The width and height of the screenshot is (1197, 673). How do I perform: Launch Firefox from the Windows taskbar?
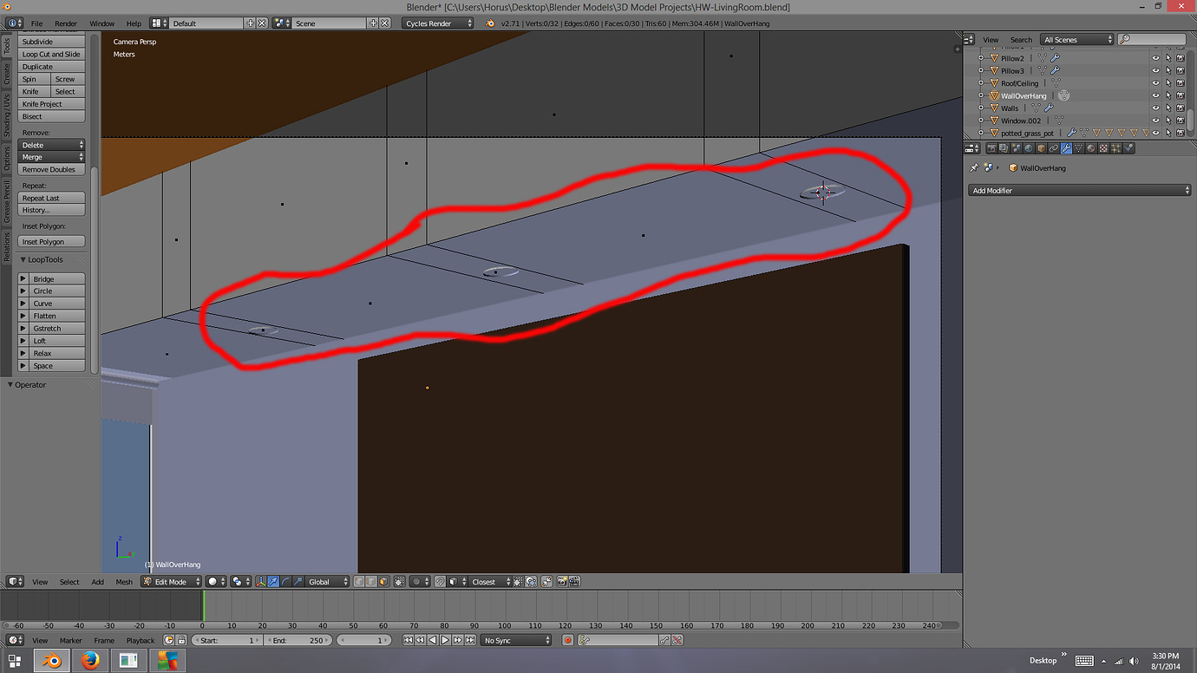tap(90, 661)
